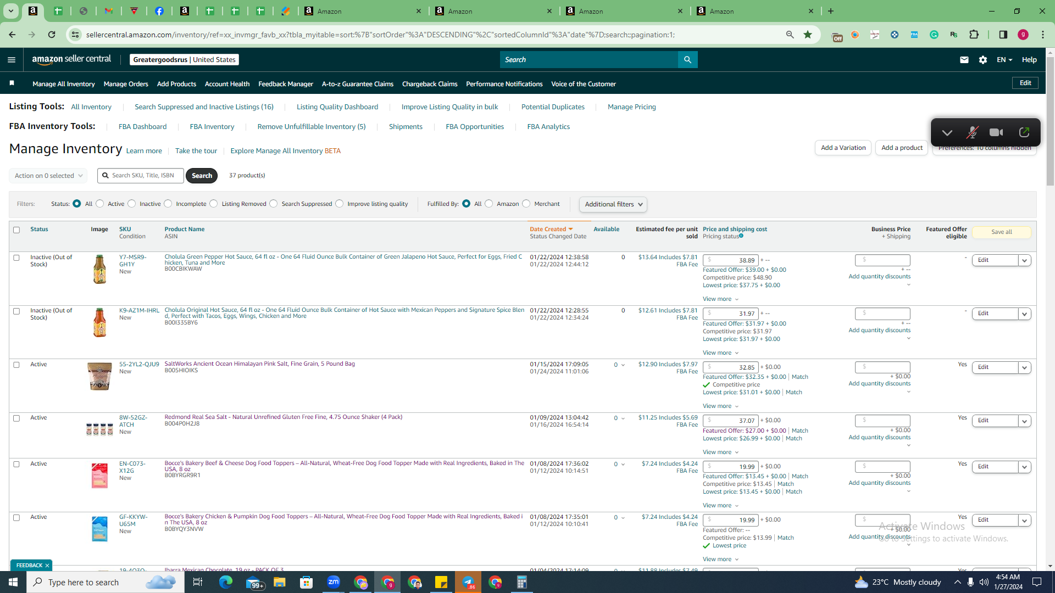Expand View more for SaltWorks pink salt row

pyautogui.click(x=720, y=406)
